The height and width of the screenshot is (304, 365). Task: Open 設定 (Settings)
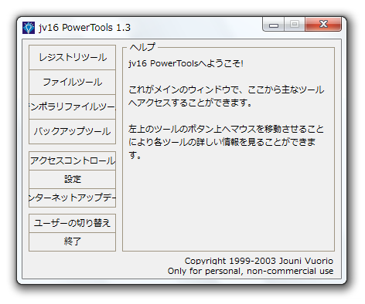pyautogui.click(x=72, y=179)
